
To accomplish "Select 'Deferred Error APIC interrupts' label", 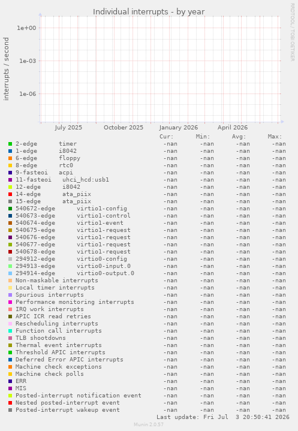I will click(x=70, y=360).
